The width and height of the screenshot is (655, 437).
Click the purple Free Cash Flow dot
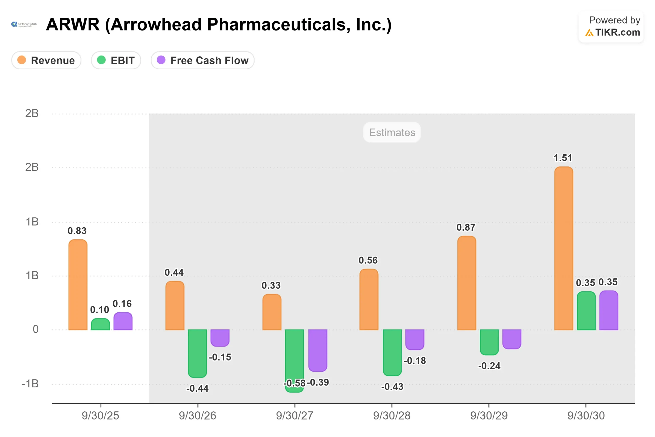point(161,60)
